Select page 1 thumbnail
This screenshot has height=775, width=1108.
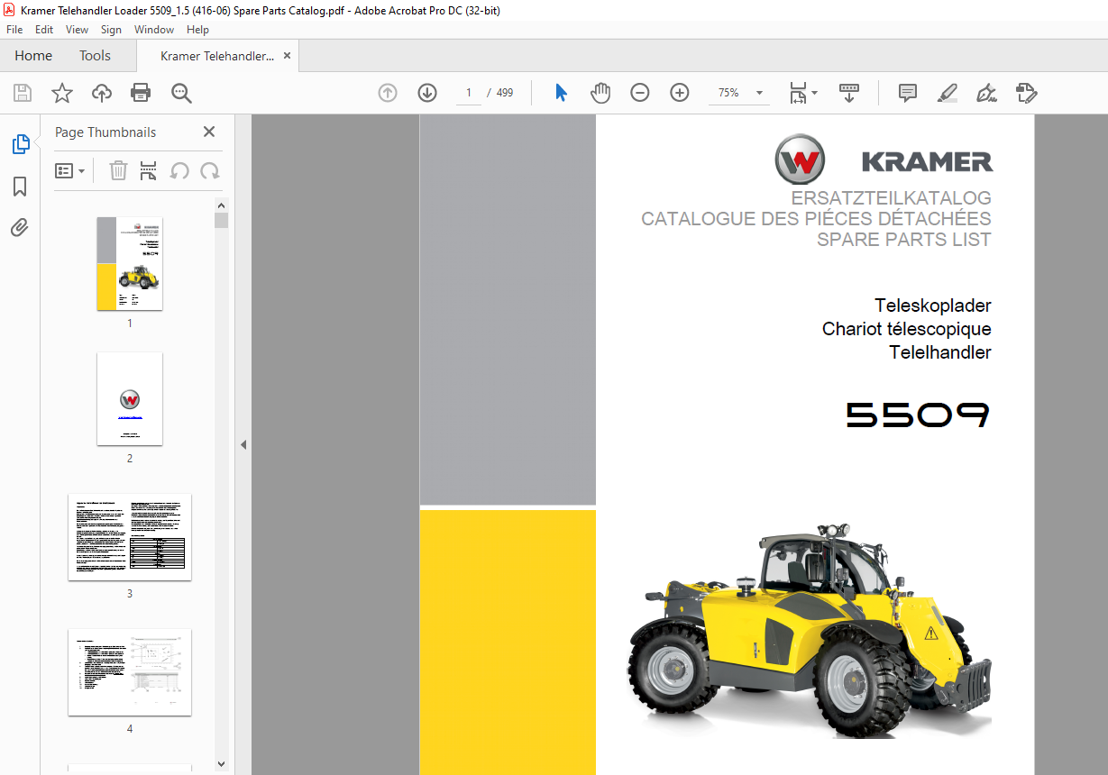(x=130, y=263)
